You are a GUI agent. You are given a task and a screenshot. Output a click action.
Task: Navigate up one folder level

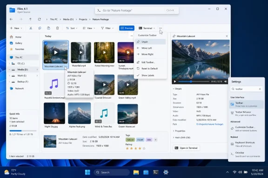[30, 19]
